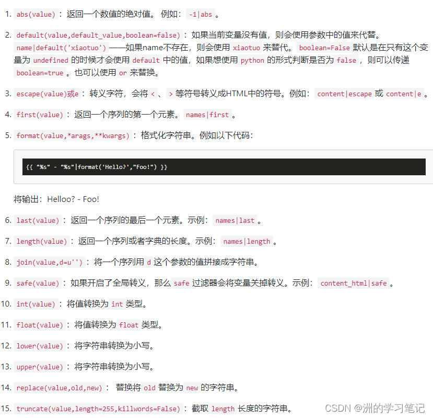Click the python code word
The width and height of the screenshot is (433, 418).
pyautogui.click(x=252, y=60)
